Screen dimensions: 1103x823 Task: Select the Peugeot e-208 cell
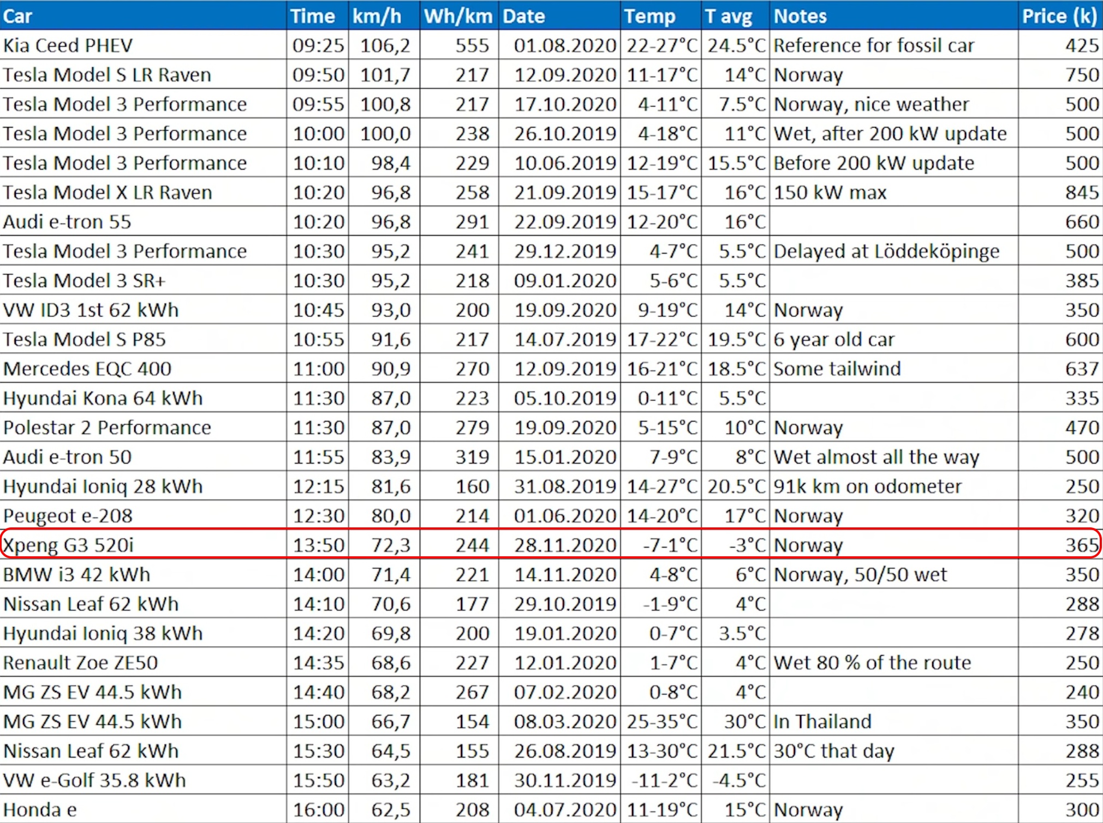(143, 515)
